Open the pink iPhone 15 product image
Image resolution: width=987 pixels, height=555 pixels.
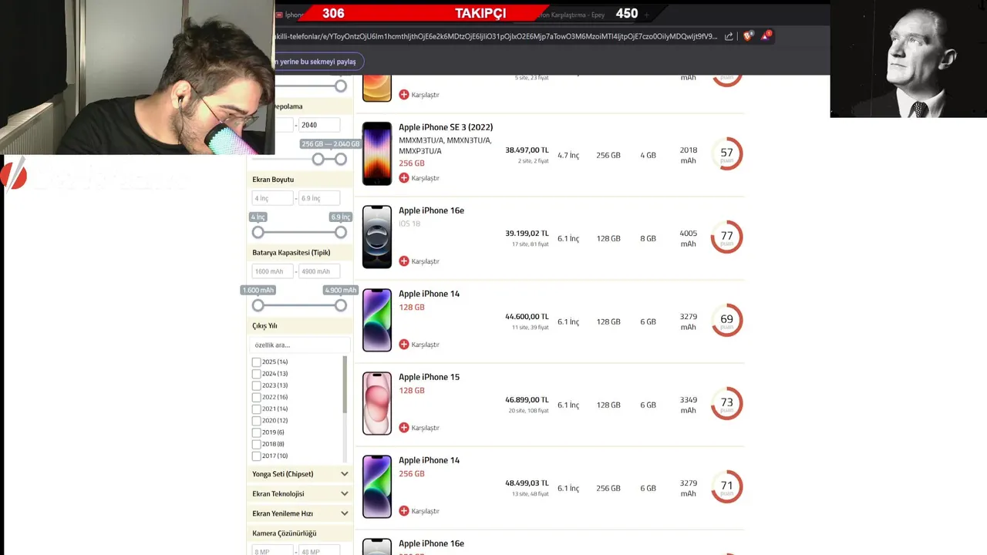pos(377,403)
